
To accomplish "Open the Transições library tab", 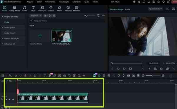I will (42, 9).
